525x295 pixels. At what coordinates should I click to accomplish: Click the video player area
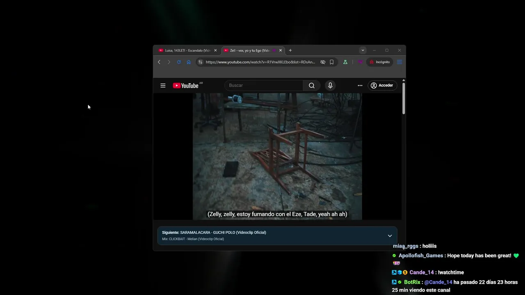(277, 156)
